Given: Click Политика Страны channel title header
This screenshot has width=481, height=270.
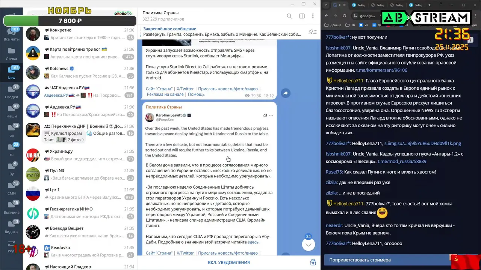Looking at the screenshot, I should 160,13.
